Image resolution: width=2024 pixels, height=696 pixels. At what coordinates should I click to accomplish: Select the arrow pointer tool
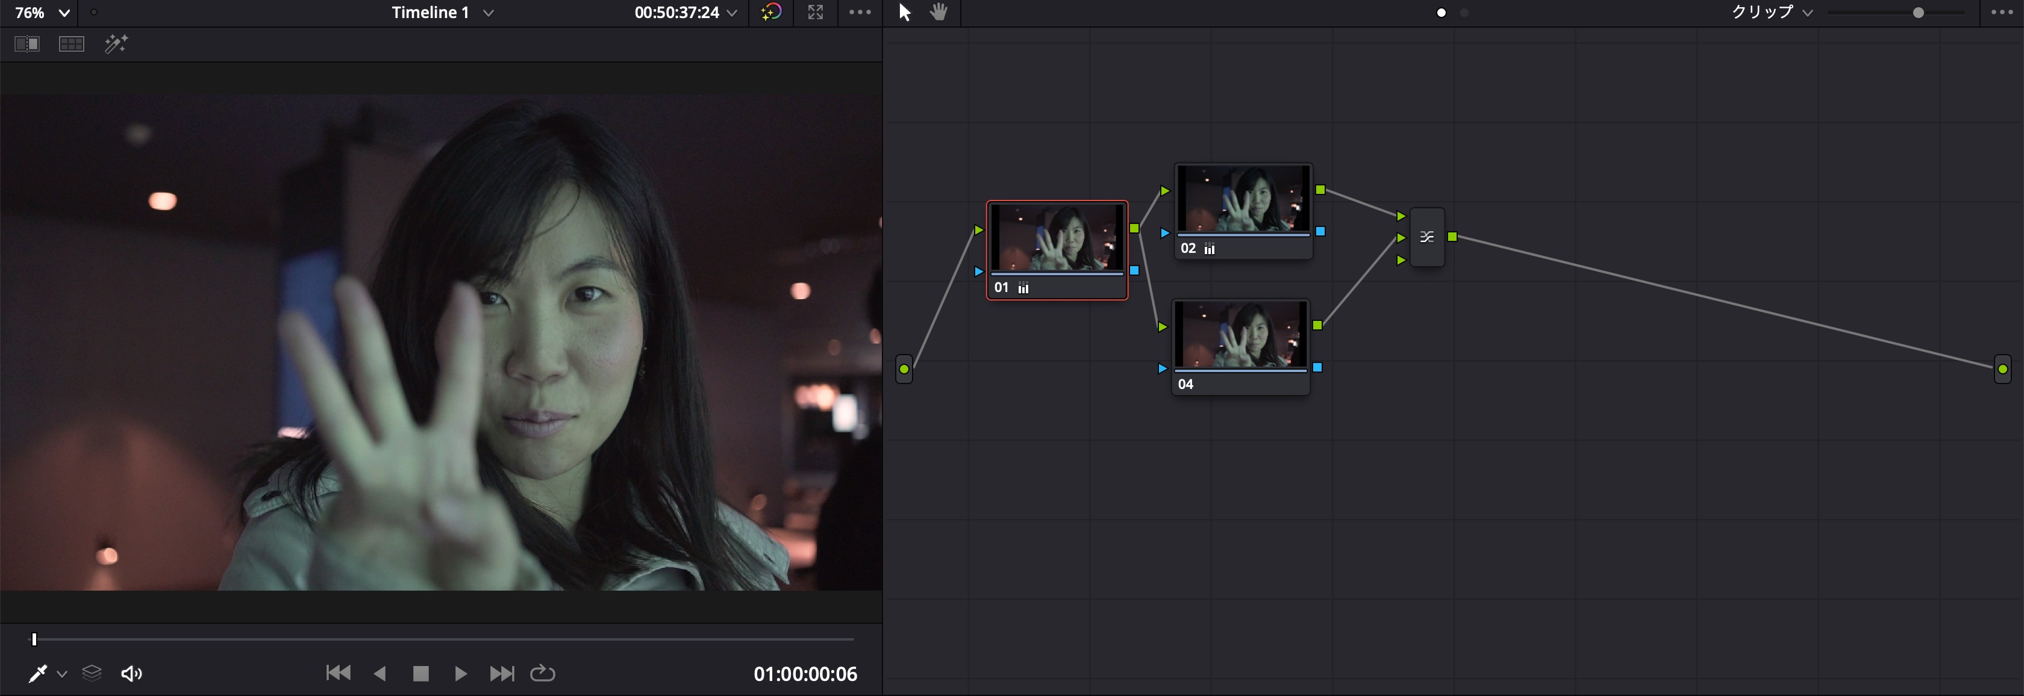(904, 13)
